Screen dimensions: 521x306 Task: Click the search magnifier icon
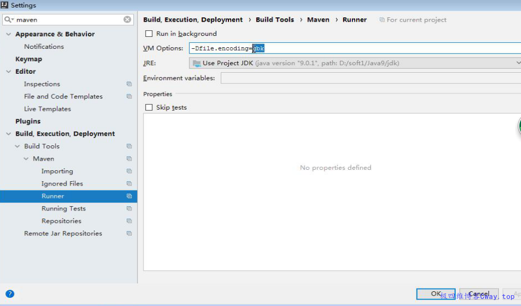pyautogui.click(x=8, y=20)
